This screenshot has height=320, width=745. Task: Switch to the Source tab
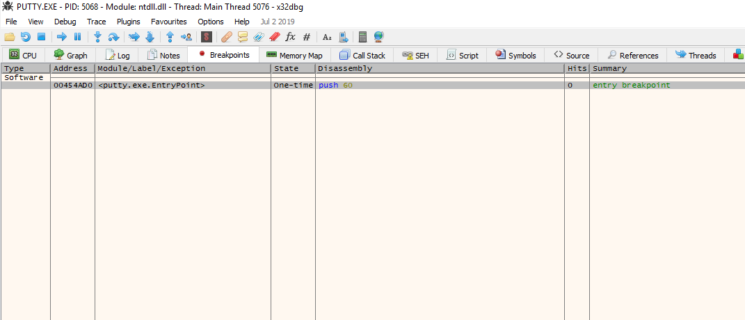[572, 55]
